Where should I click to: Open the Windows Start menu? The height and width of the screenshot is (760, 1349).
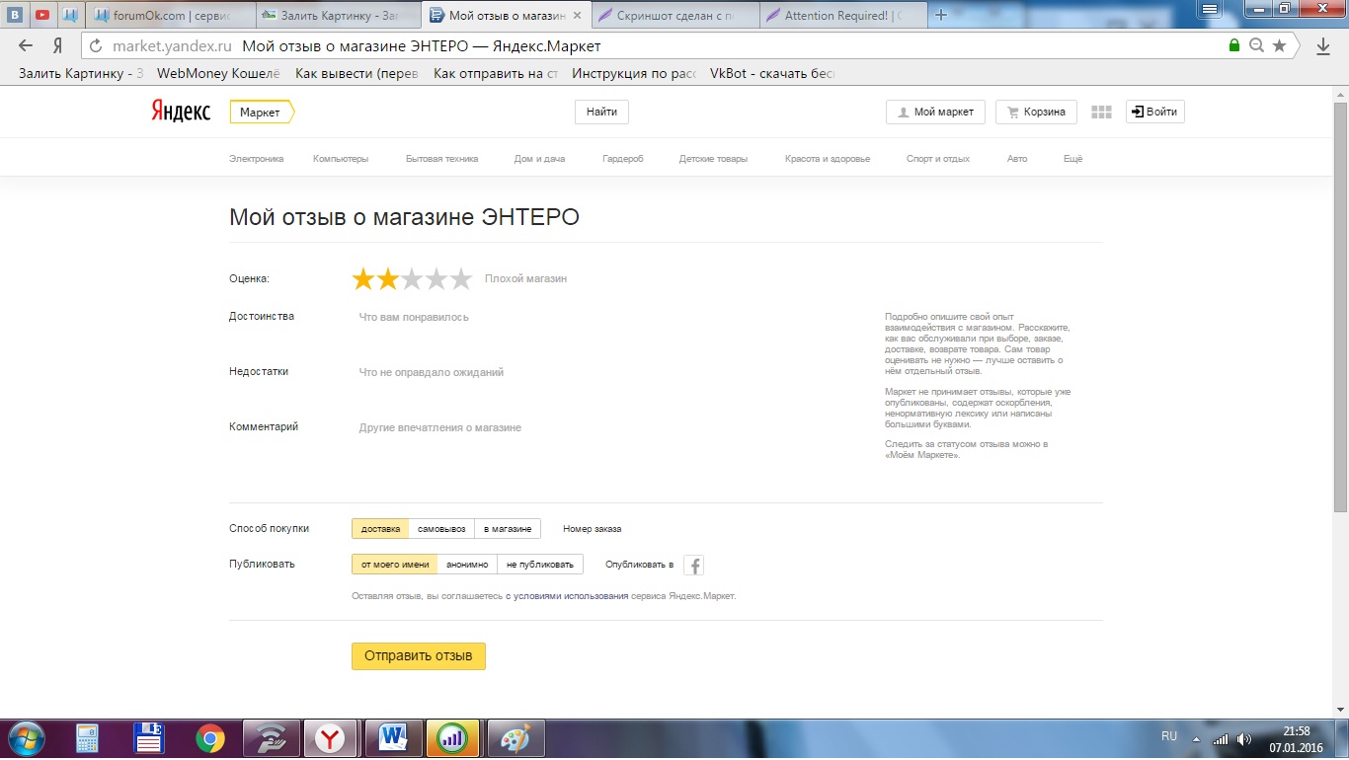click(x=25, y=738)
